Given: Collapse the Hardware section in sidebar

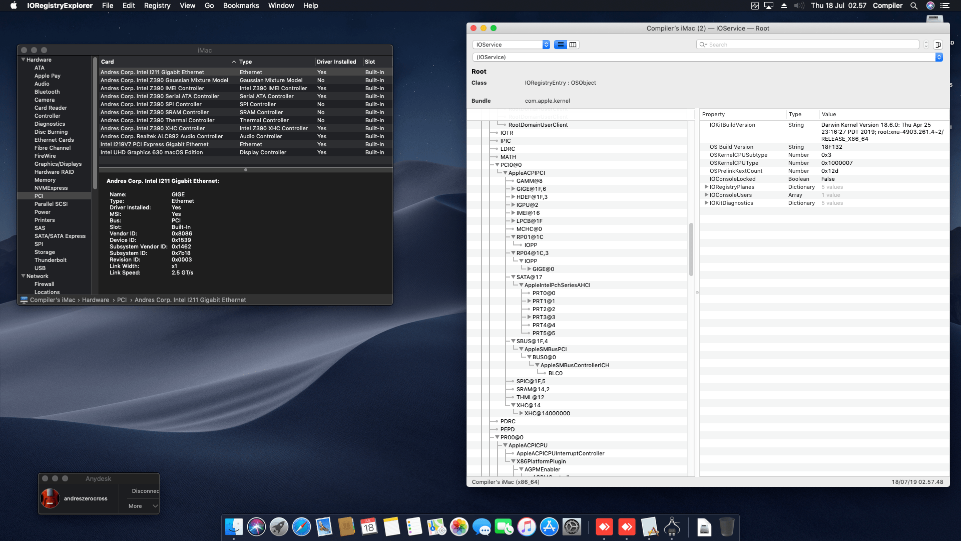Looking at the screenshot, I should [x=23, y=60].
